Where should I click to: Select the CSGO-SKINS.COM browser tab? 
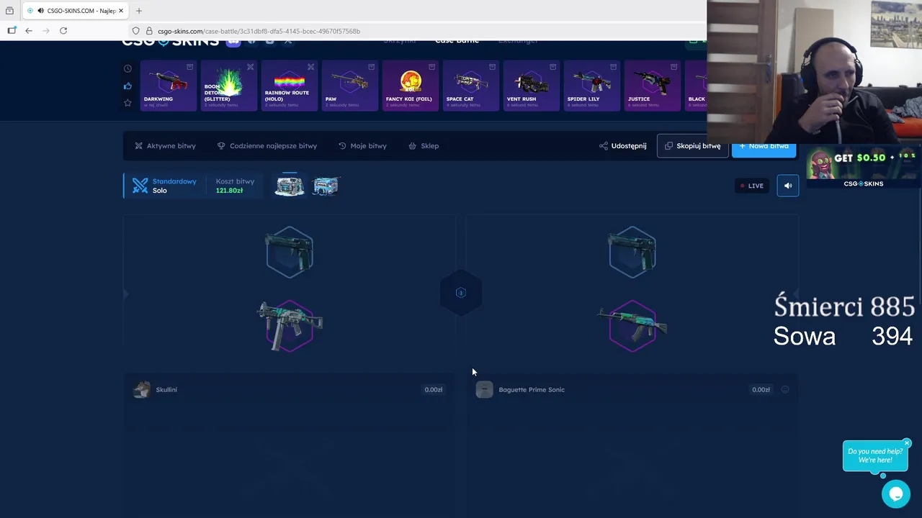tap(75, 11)
